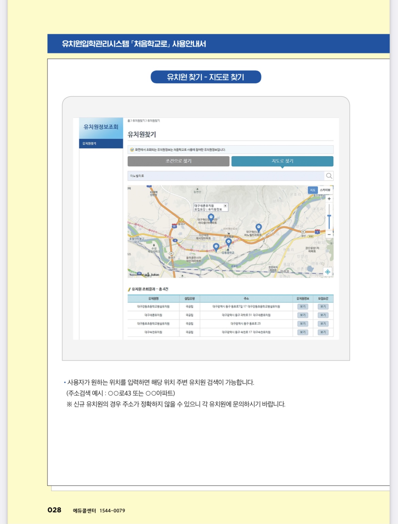Click 유치원정보 link in the map popup
The width and height of the screenshot is (398, 524).
(x=215, y=209)
